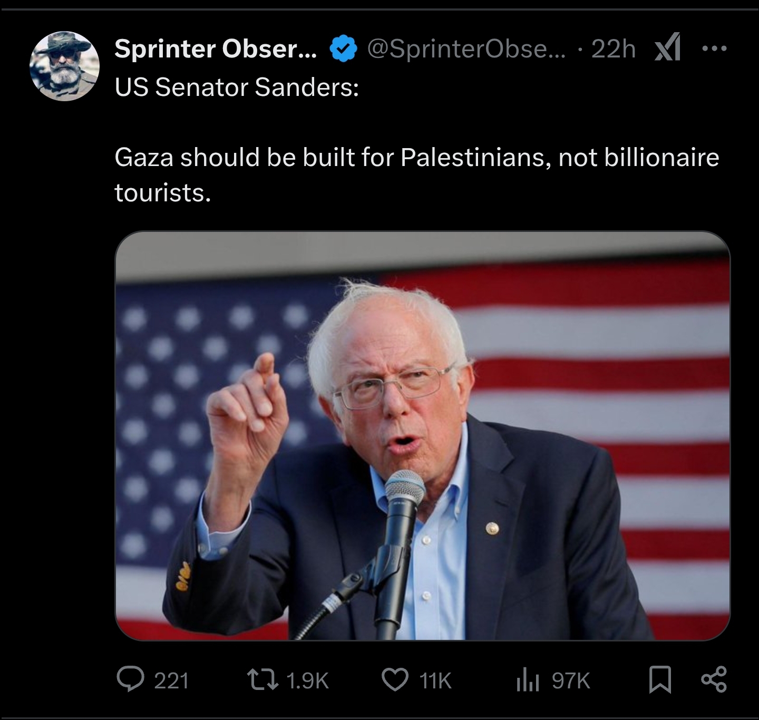
Task: Click the Sprinter Observer display name
Action: click(216, 49)
